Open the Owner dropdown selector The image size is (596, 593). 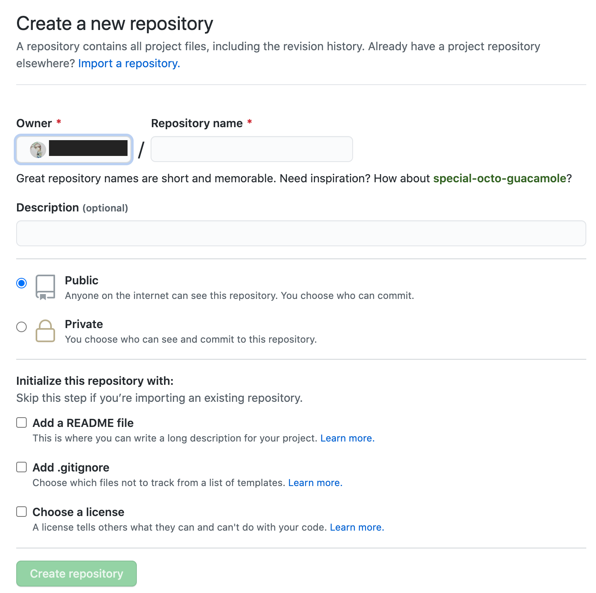point(74,149)
